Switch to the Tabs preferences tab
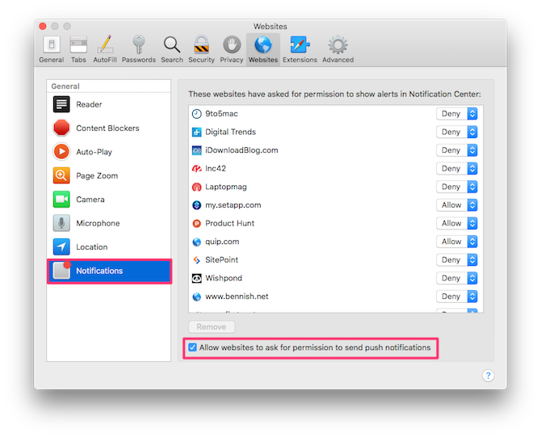Image resolution: width=541 pixels, height=438 pixels. (78, 48)
